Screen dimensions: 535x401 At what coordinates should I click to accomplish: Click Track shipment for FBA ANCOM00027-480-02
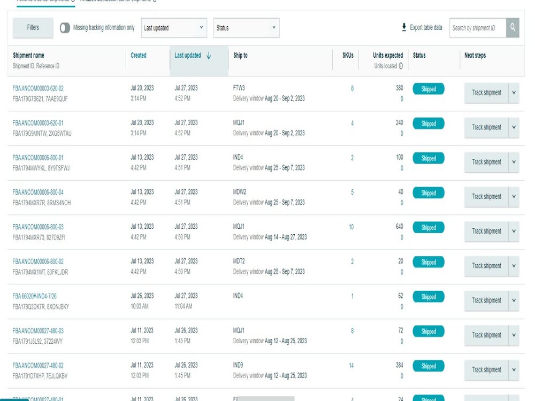pyautogui.click(x=486, y=369)
